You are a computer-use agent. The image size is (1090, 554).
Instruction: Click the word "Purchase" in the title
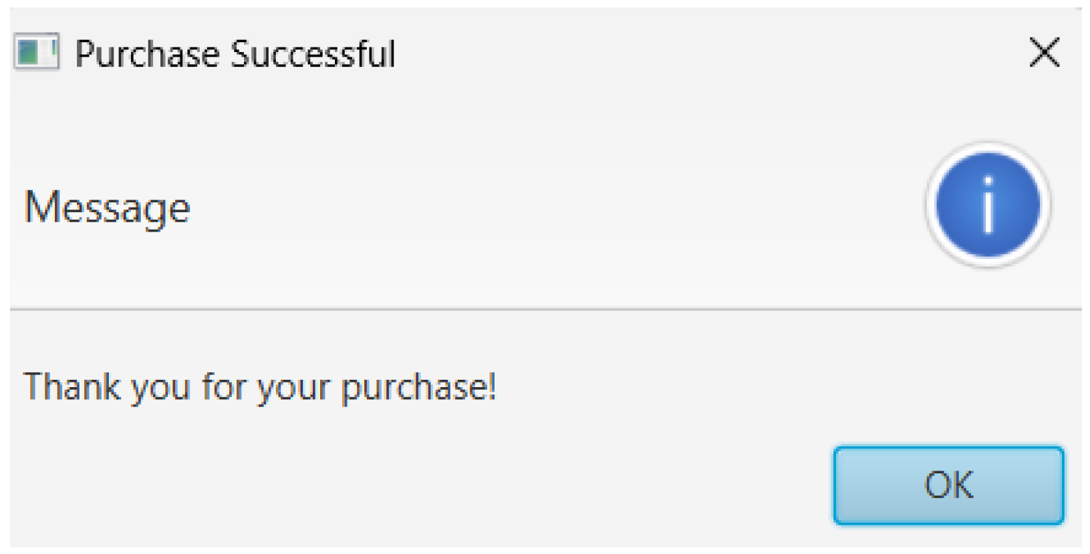(146, 54)
